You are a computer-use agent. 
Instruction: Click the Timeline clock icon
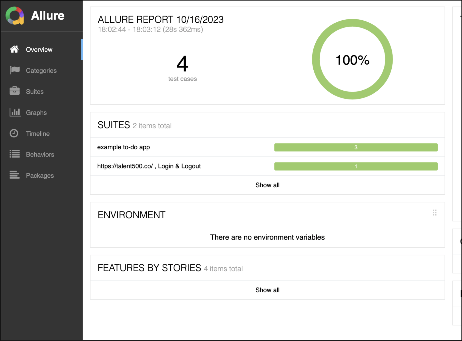click(14, 133)
